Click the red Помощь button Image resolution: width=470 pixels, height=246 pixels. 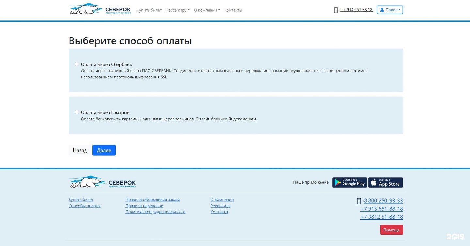(391, 230)
